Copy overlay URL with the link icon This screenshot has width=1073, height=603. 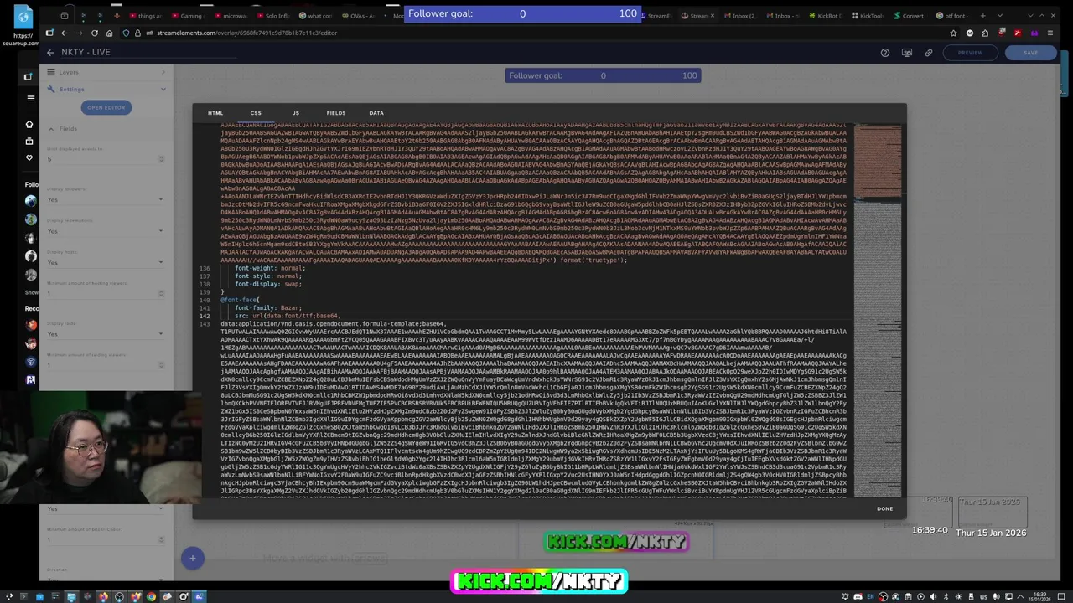929,52
